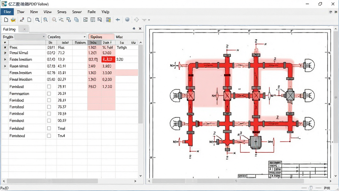This screenshot has height=191, width=339.
Task: Tick the checkbox in the Fommastion row
Action: (49, 94)
